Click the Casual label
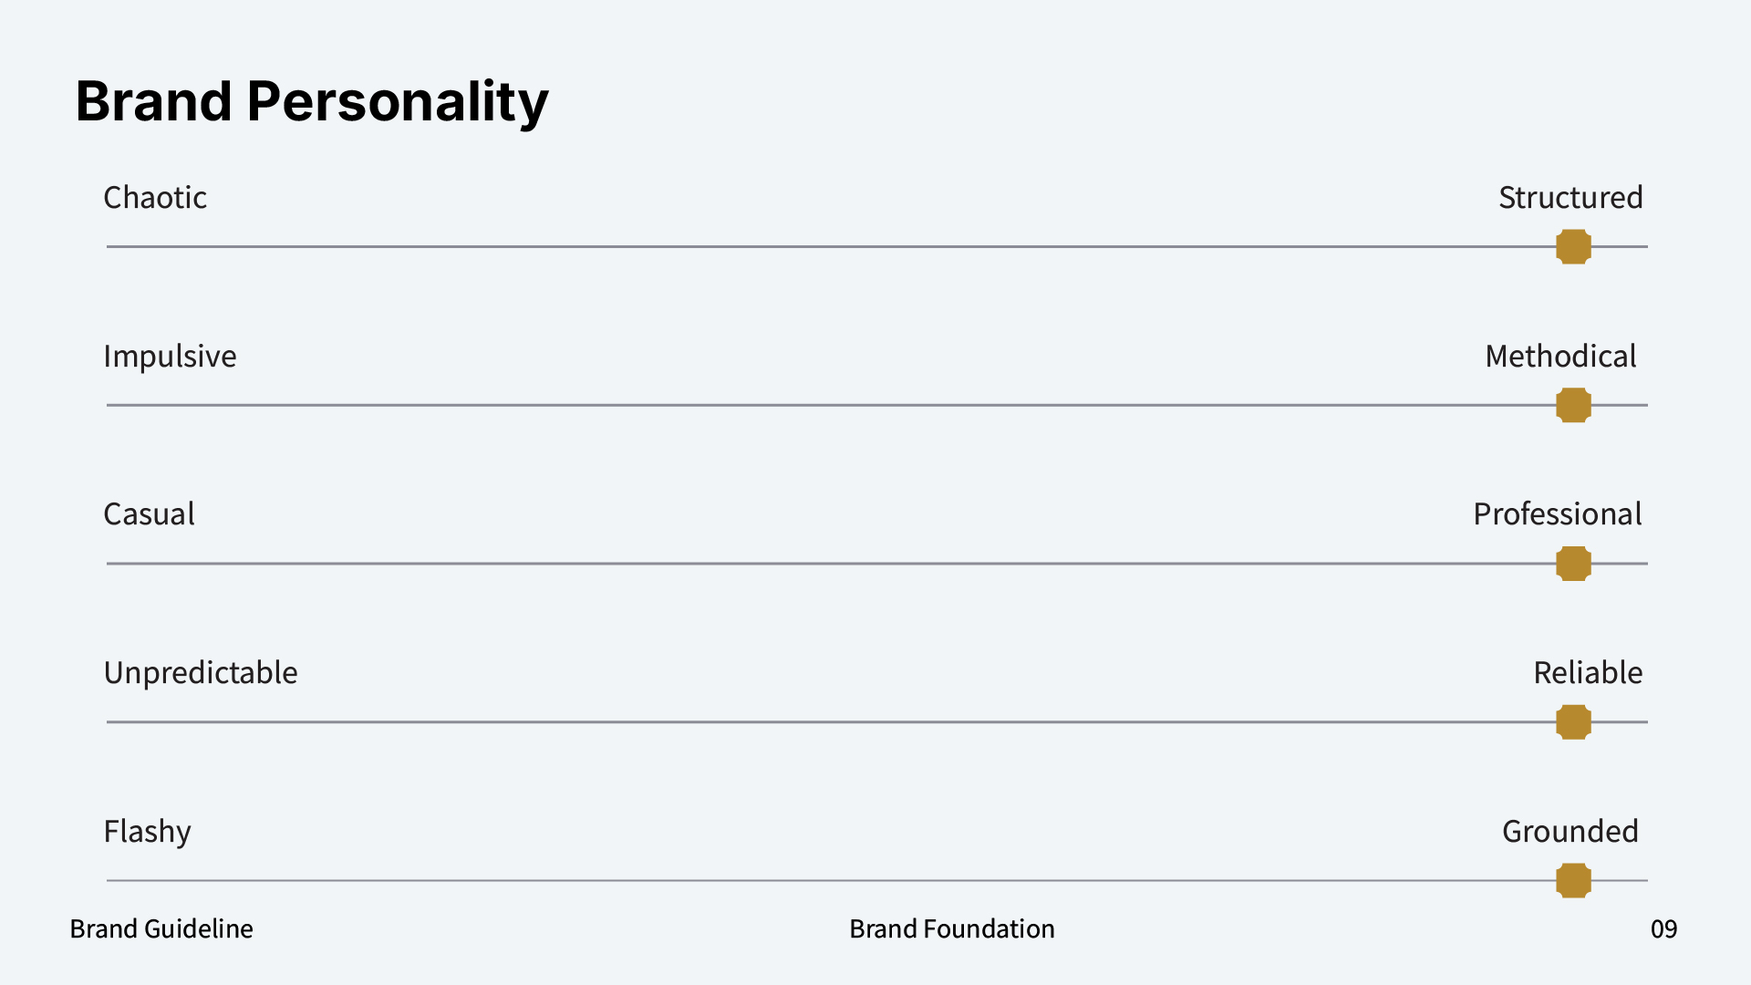 pos(149,514)
